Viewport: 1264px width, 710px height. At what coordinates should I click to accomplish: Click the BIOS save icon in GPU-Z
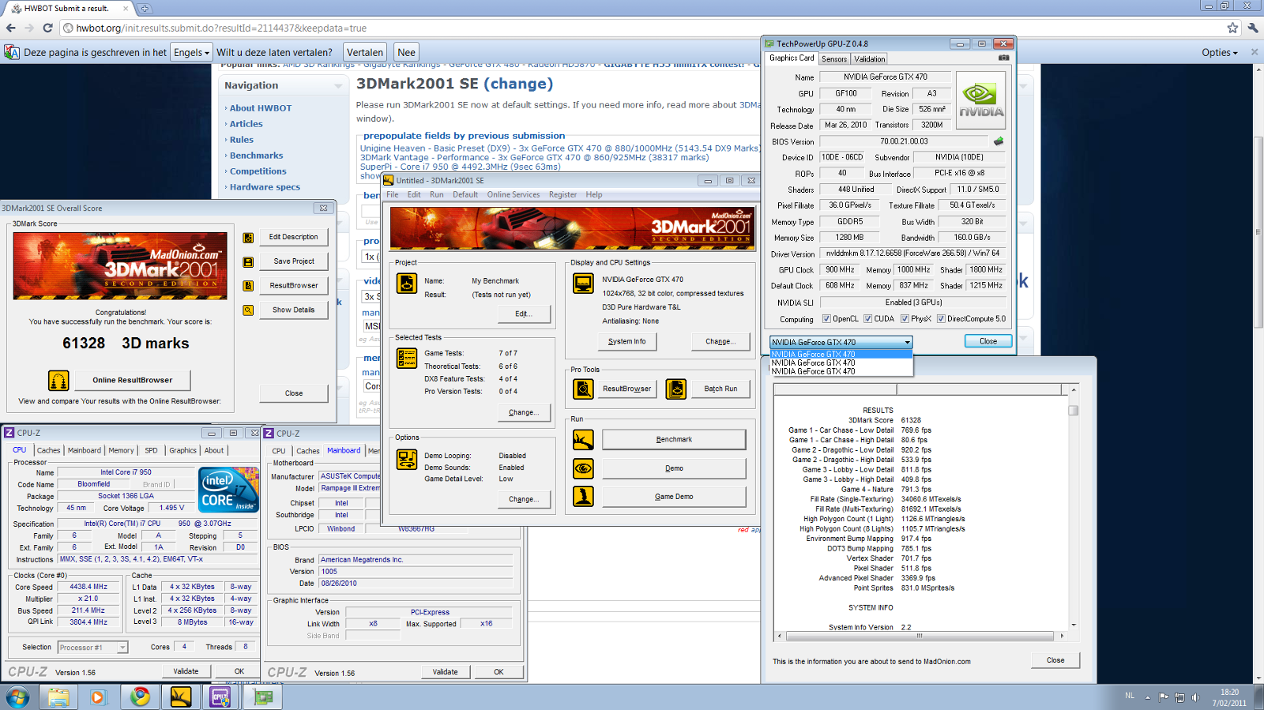click(999, 141)
